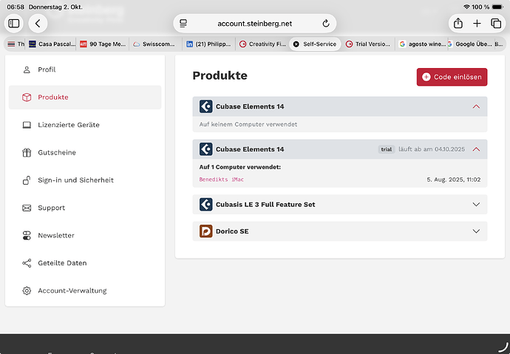The height and width of the screenshot is (354, 510).
Task: Expand Cubasis LE 3 Full Feature Set
Action: point(475,204)
